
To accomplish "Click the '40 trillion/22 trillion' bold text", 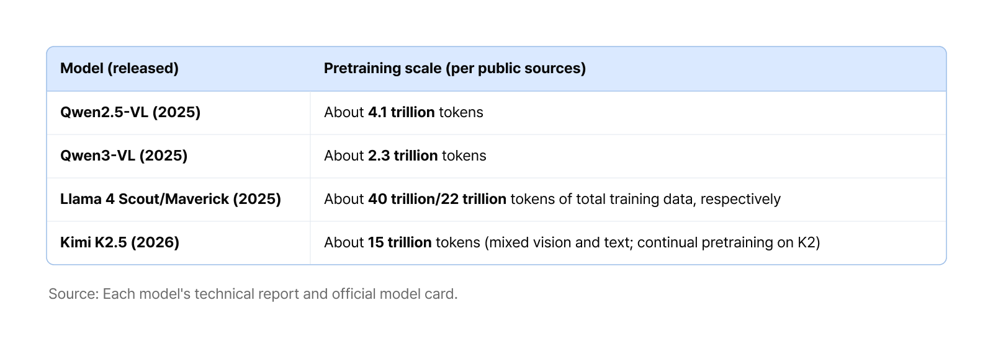I will click(x=438, y=199).
